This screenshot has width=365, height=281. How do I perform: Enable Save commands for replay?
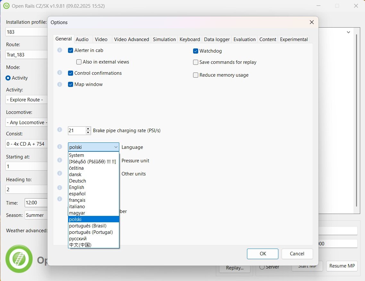[196, 62]
